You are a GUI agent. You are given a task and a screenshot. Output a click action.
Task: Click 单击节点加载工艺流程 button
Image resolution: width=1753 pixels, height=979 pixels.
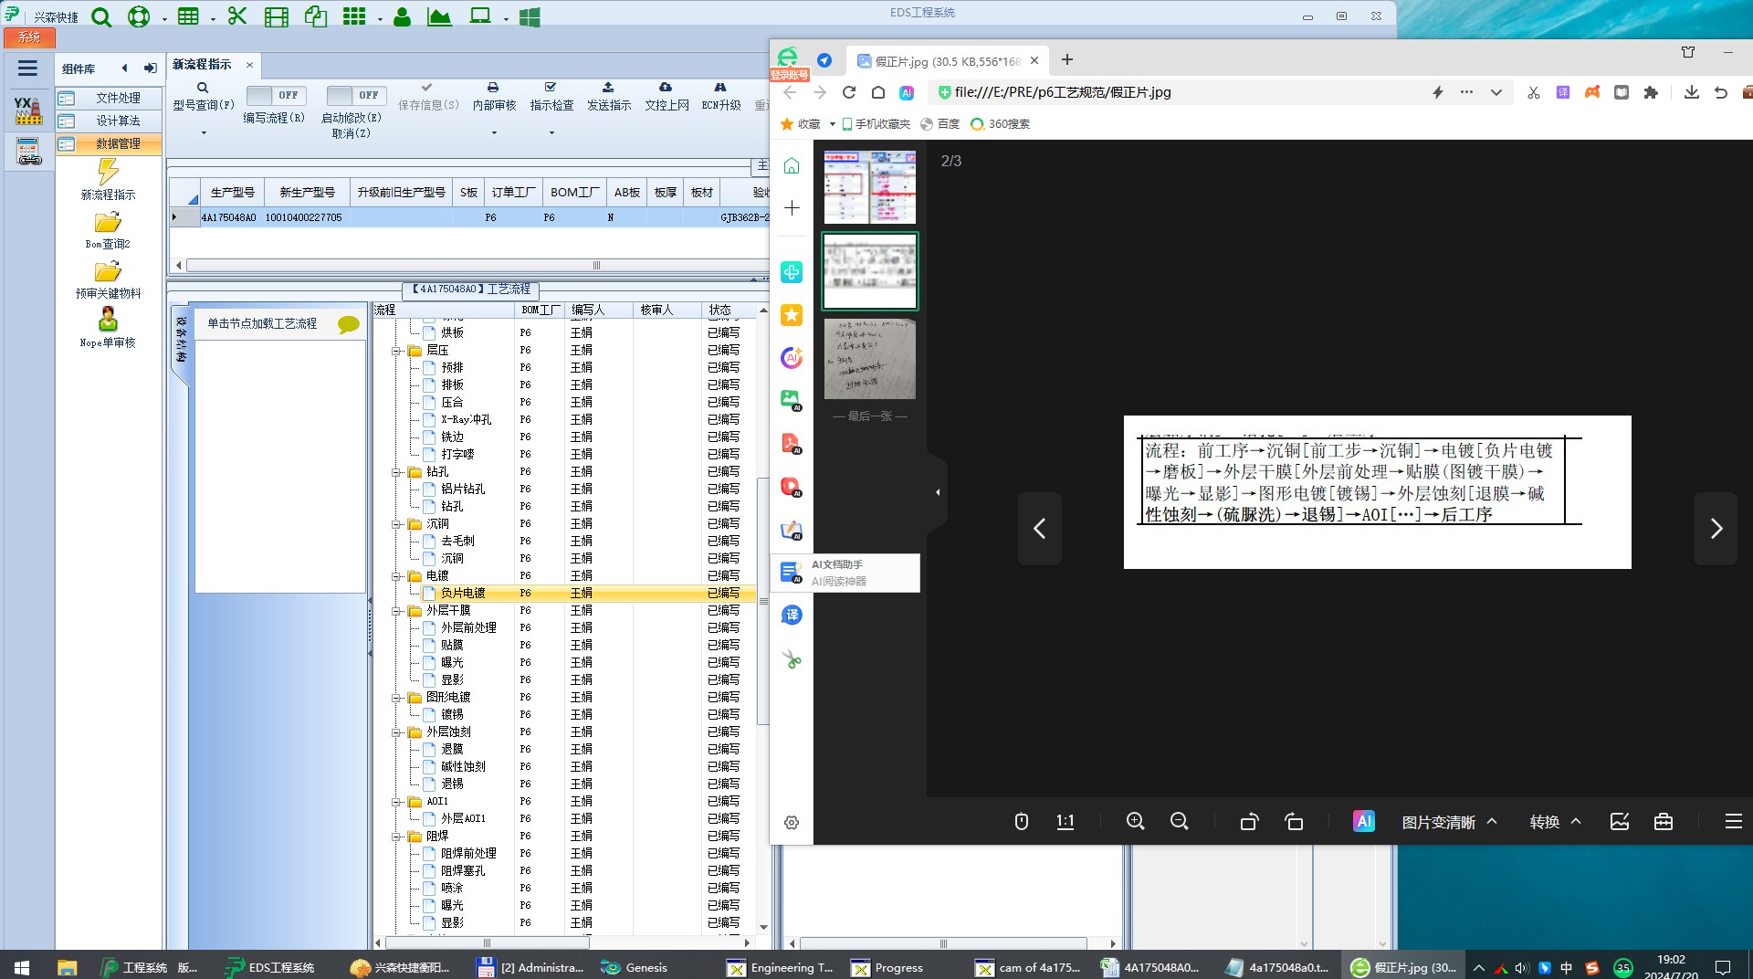(x=262, y=323)
